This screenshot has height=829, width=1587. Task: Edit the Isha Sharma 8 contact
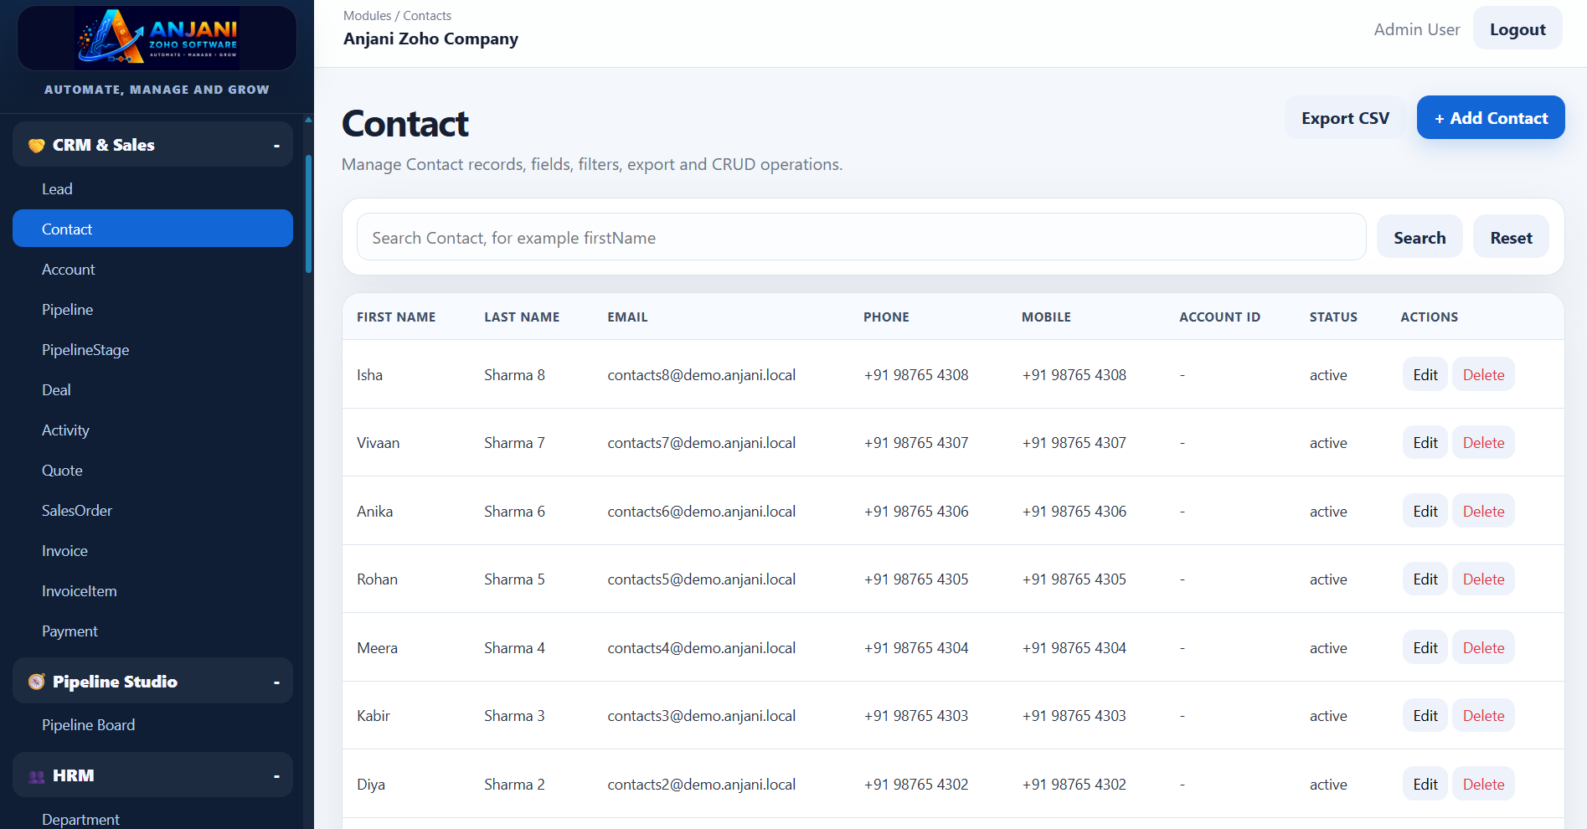[x=1425, y=375]
